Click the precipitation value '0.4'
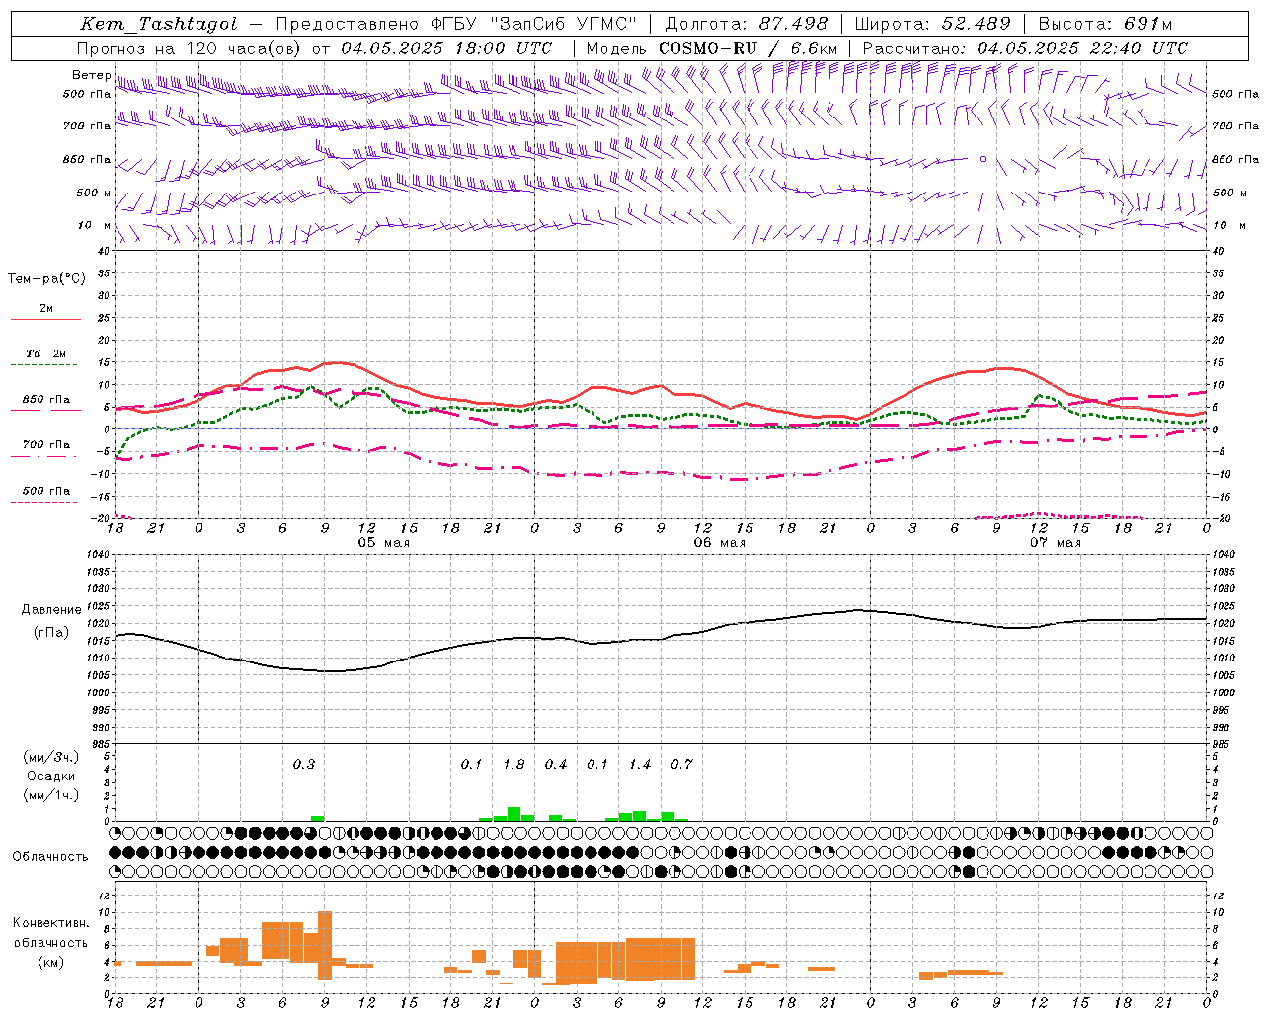This screenshot has height=1011, width=1264. [x=556, y=764]
